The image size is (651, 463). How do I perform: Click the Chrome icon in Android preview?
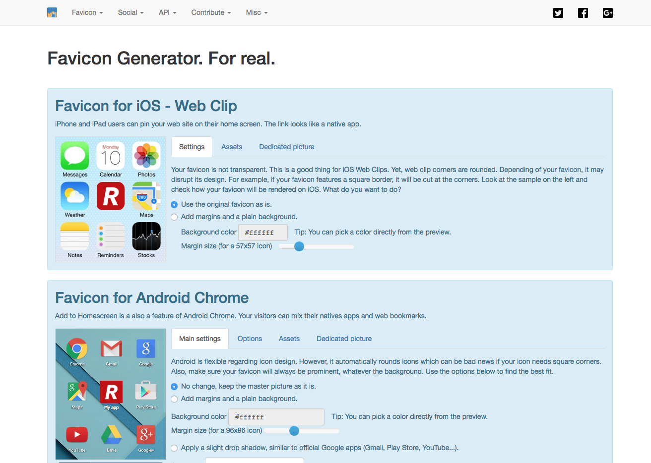coord(77,349)
